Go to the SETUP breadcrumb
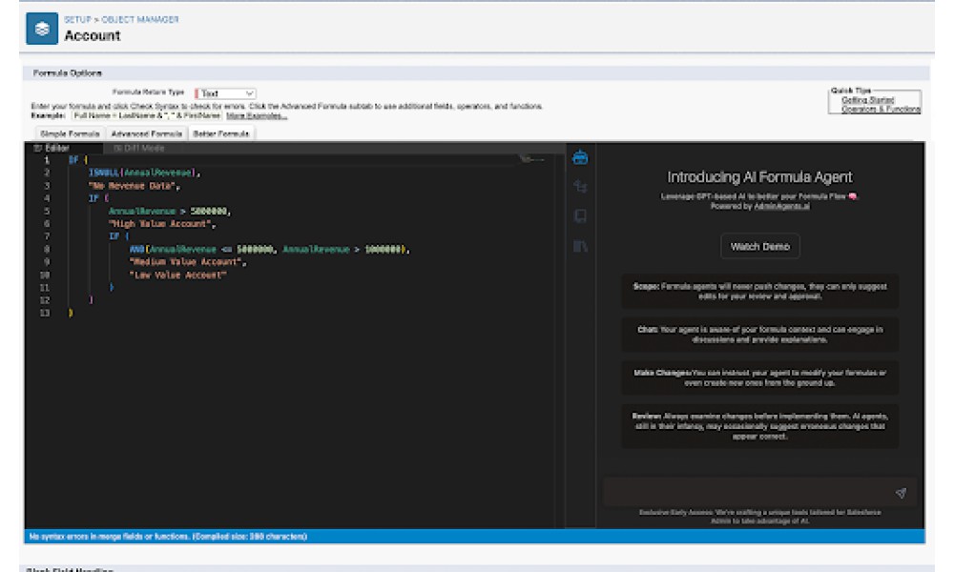Viewport: 954px width, 572px height. pos(77,19)
